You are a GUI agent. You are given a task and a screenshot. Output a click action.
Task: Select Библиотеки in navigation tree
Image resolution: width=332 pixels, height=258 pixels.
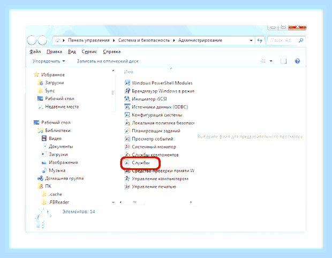point(58,130)
